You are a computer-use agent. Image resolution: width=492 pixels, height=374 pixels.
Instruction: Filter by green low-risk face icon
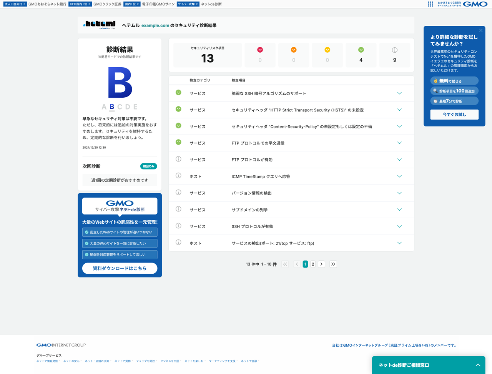[x=361, y=50]
